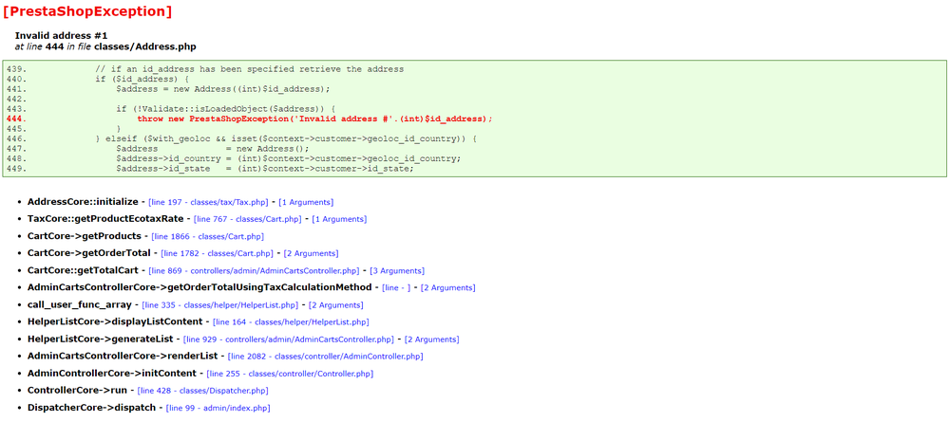The width and height of the screenshot is (950, 440).
Task: Select highlighted line 444 throw statement
Action: point(314,119)
